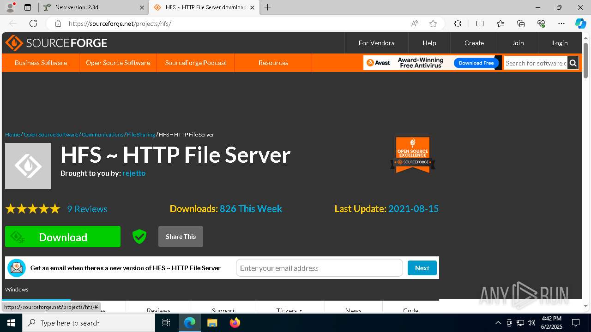Click Join link
Image resolution: width=591 pixels, height=332 pixels.
pyautogui.click(x=518, y=43)
